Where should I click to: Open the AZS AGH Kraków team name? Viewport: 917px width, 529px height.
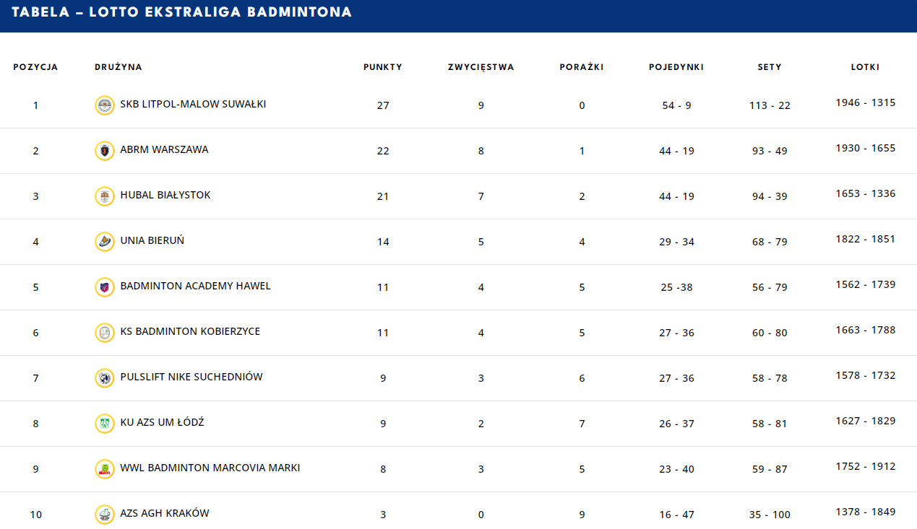[165, 513]
